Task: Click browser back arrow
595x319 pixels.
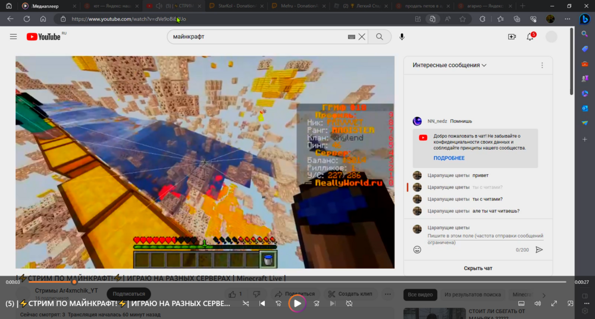Action: pyautogui.click(x=10, y=19)
